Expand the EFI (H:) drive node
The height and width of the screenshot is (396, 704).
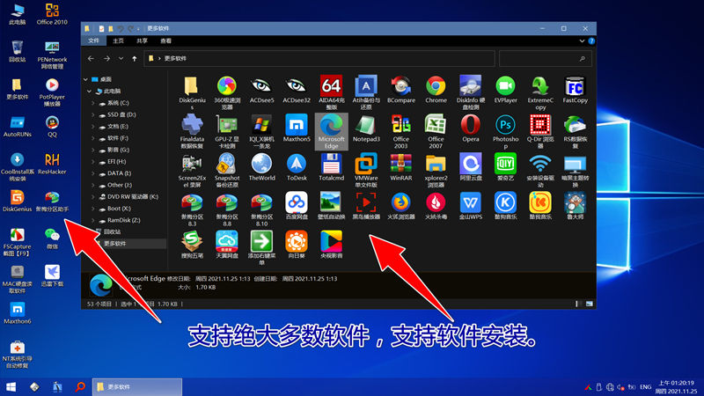93,162
